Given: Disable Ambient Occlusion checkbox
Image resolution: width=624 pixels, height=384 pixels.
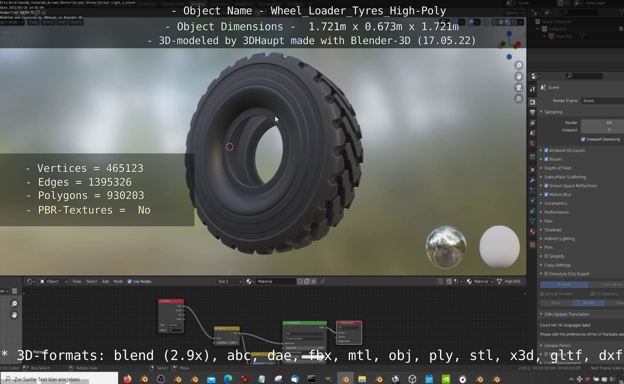Looking at the screenshot, I should 546,151.
